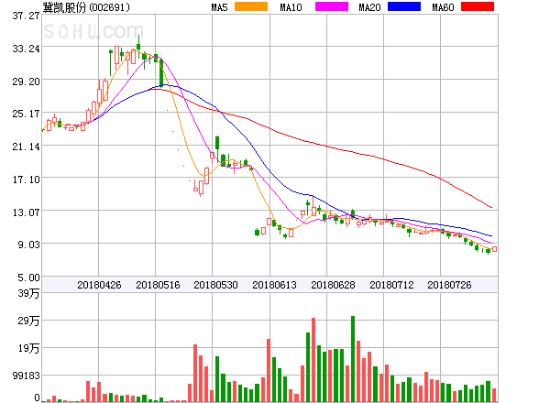Click the 29万 volume axis label
This screenshot has height=403, width=550.
pyautogui.click(x=28, y=321)
